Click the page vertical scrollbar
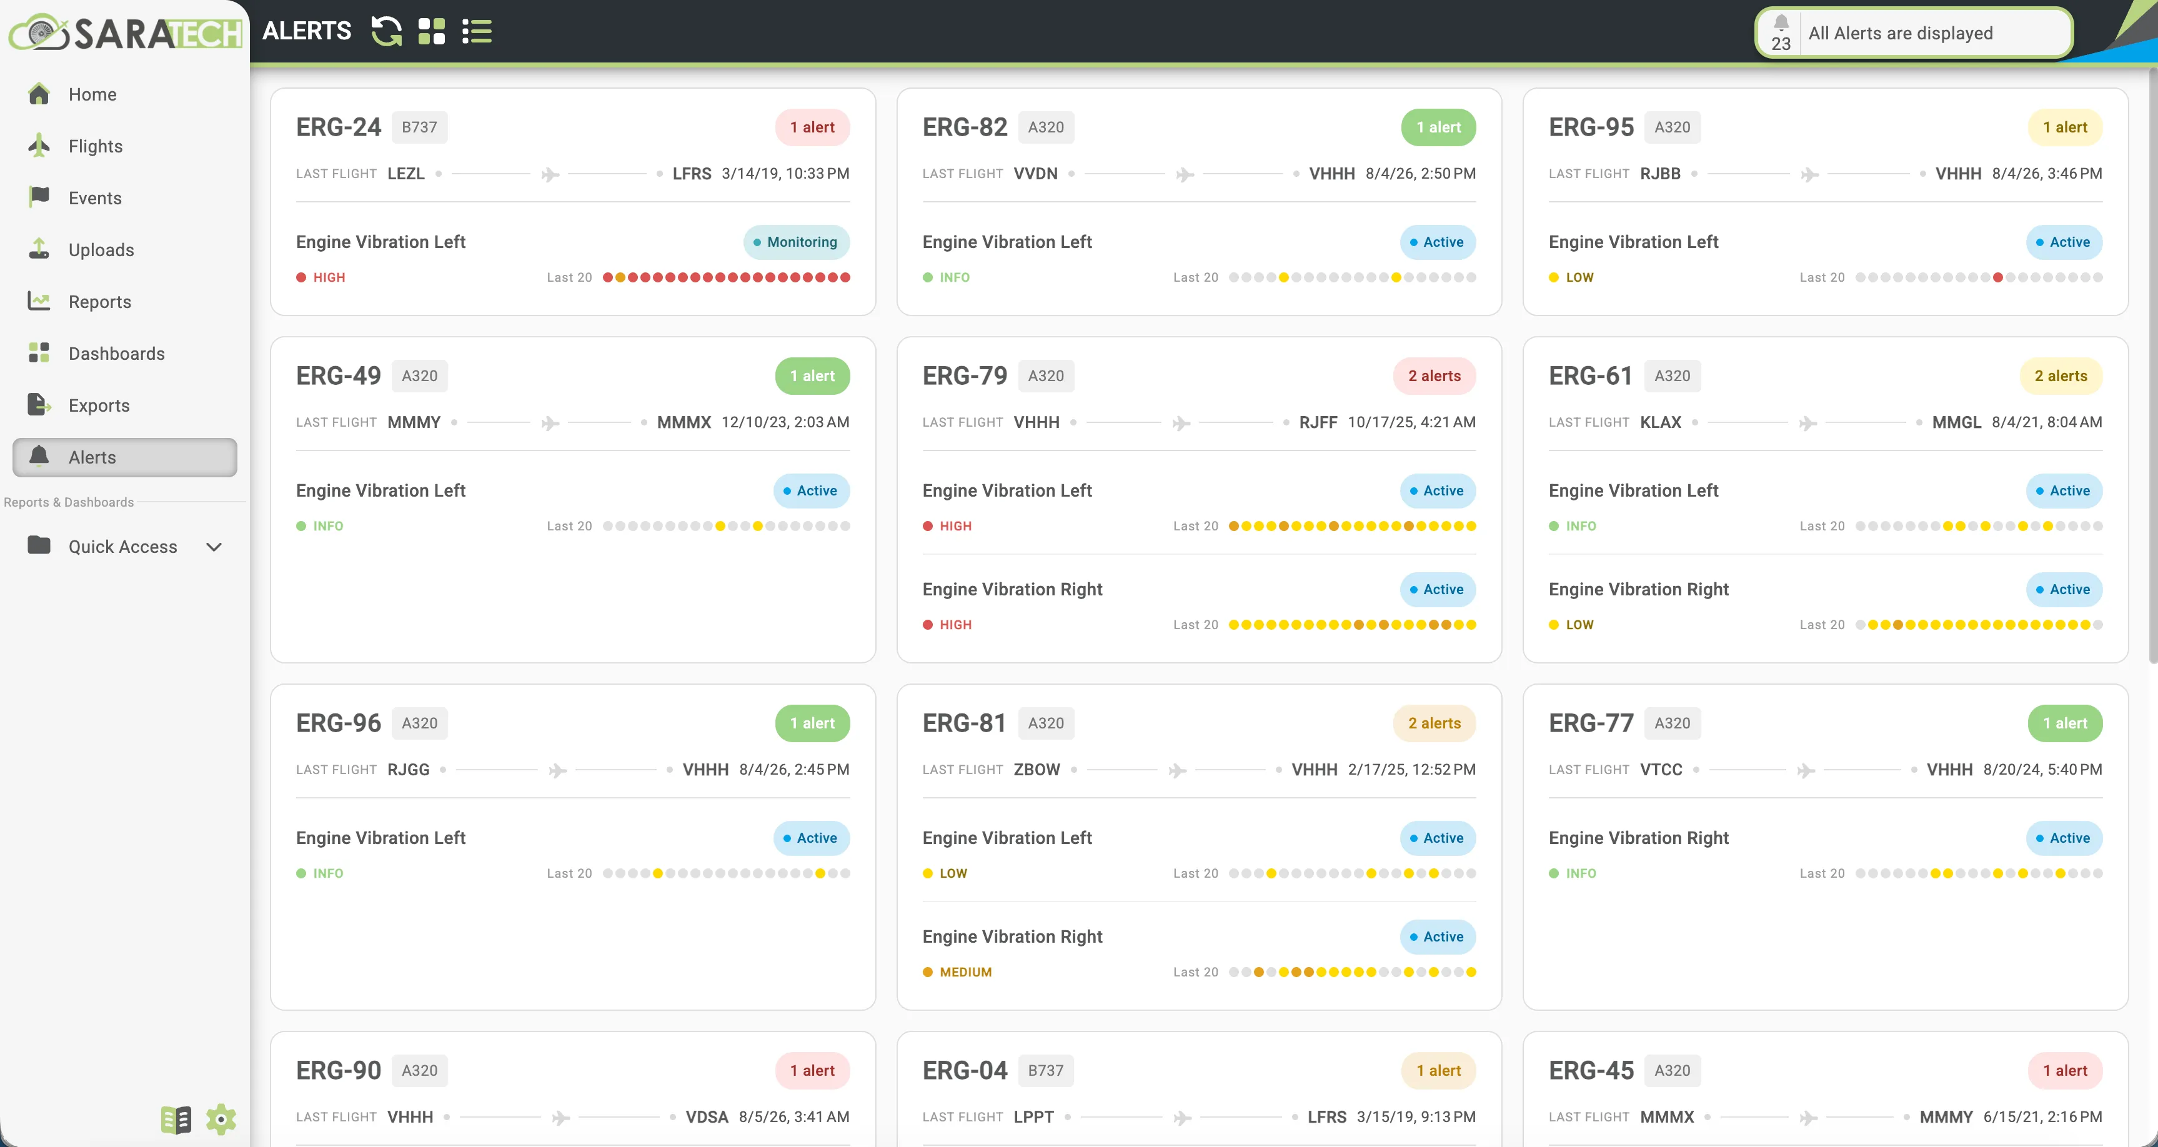Viewport: 2158px width, 1147px height. tap(2152, 365)
